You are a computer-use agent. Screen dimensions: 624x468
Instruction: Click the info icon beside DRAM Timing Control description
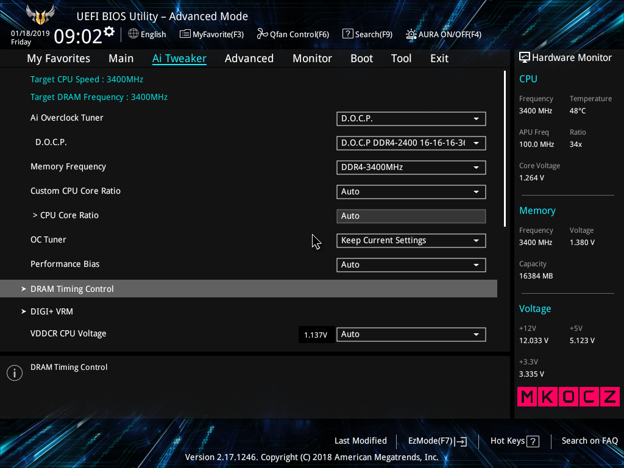point(15,373)
